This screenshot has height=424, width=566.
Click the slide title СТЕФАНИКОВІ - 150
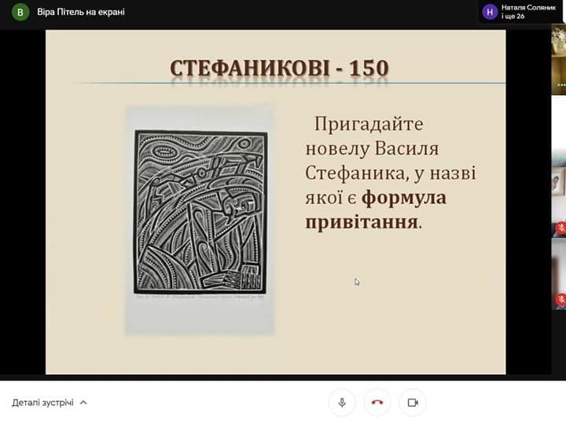coord(279,68)
